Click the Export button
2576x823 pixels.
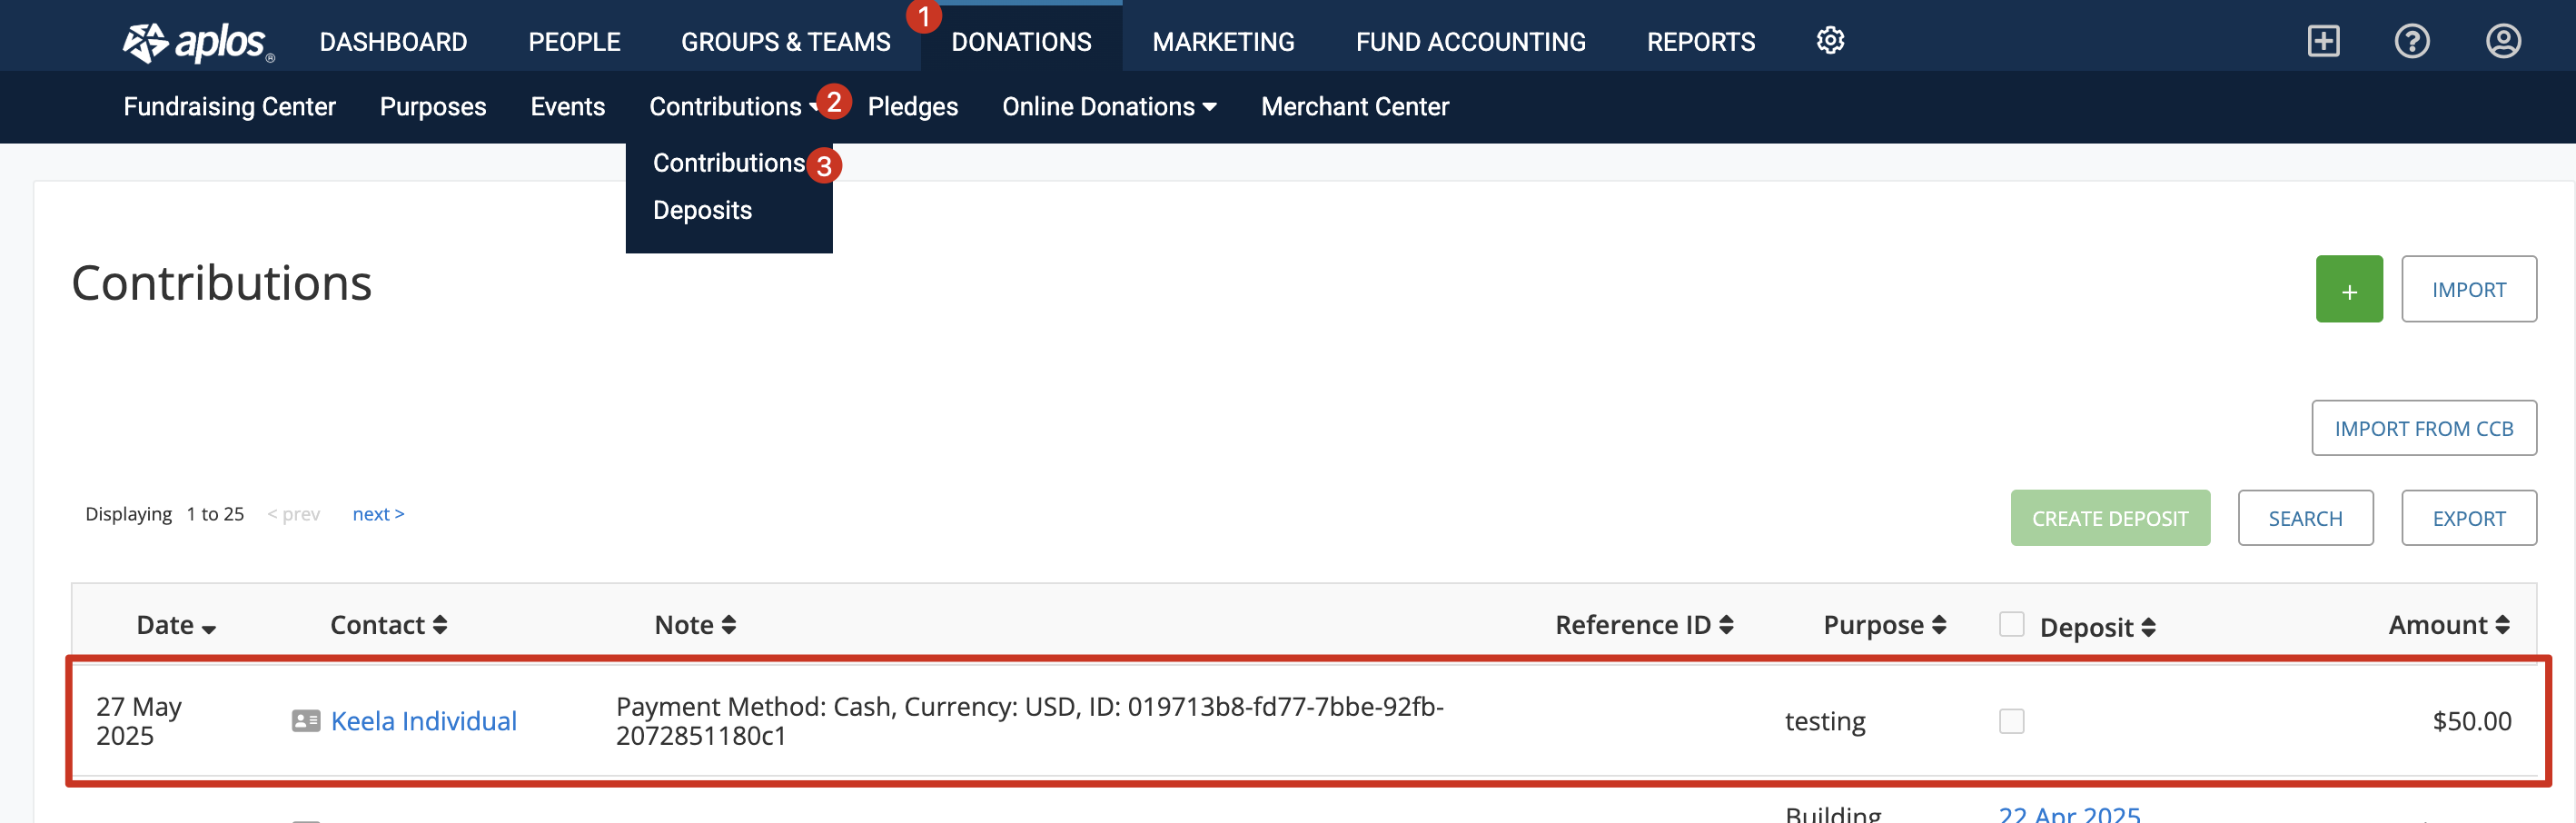pos(2469,518)
